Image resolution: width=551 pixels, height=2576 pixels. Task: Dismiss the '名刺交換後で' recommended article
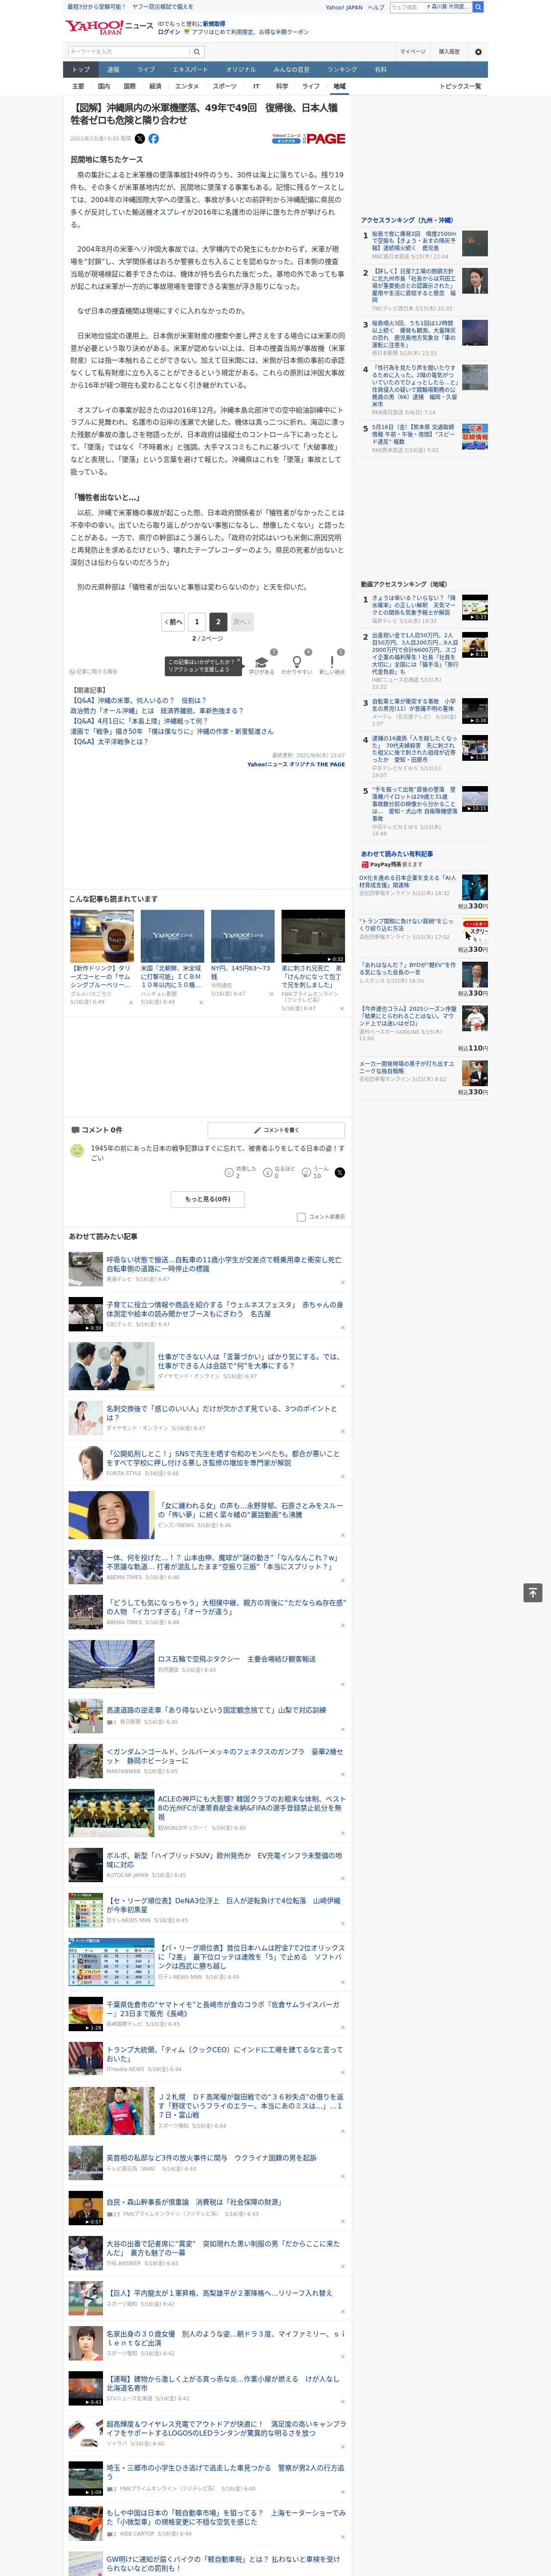342,1431
